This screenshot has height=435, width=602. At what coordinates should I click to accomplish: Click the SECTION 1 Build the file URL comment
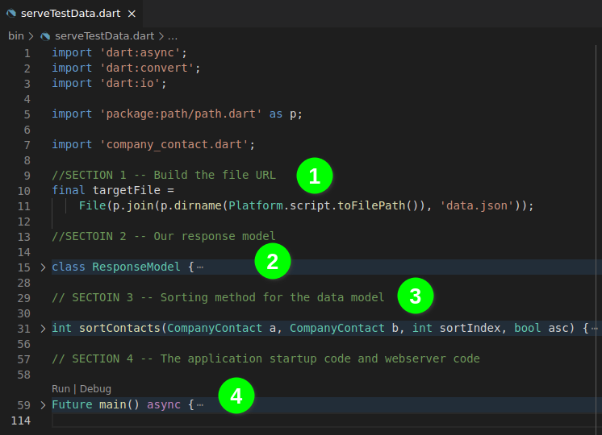point(164,175)
